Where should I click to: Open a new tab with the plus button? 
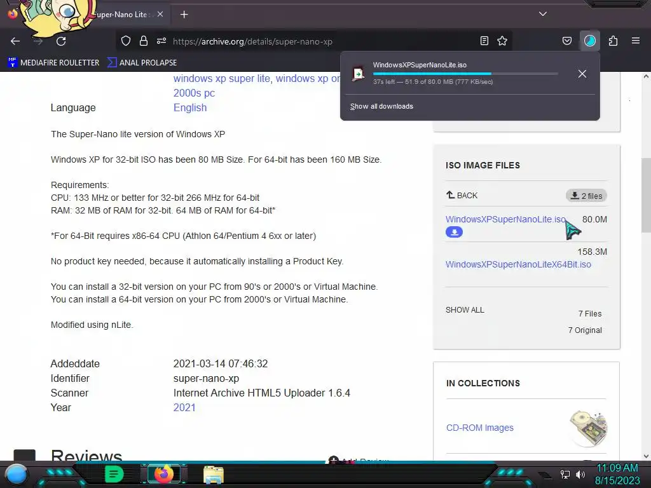[x=184, y=15]
